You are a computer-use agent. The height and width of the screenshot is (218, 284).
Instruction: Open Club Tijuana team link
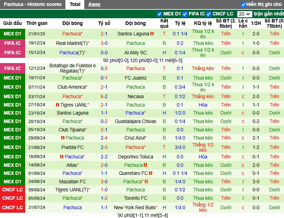coord(72,130)
